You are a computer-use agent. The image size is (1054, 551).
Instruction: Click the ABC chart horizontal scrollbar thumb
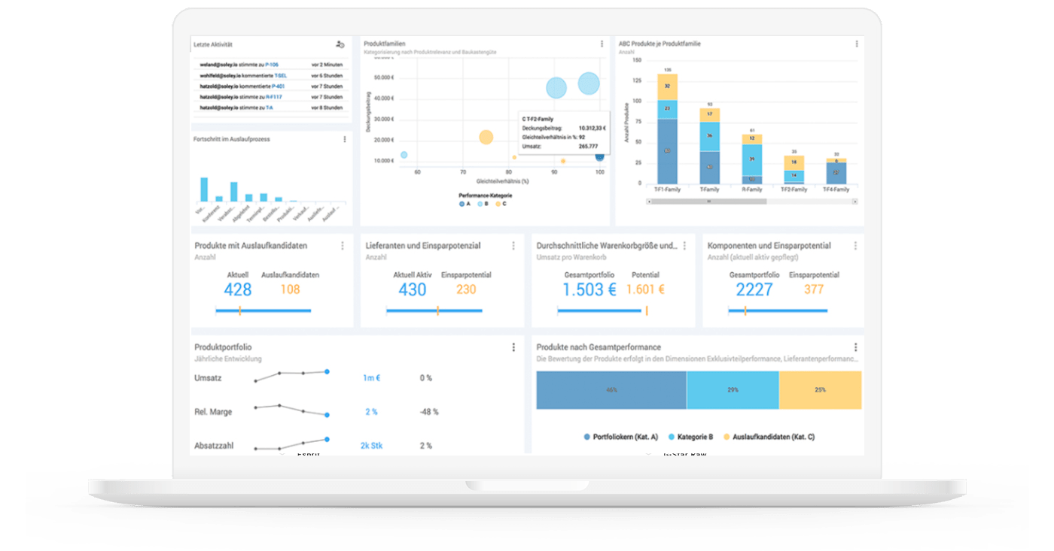point(709,201)
